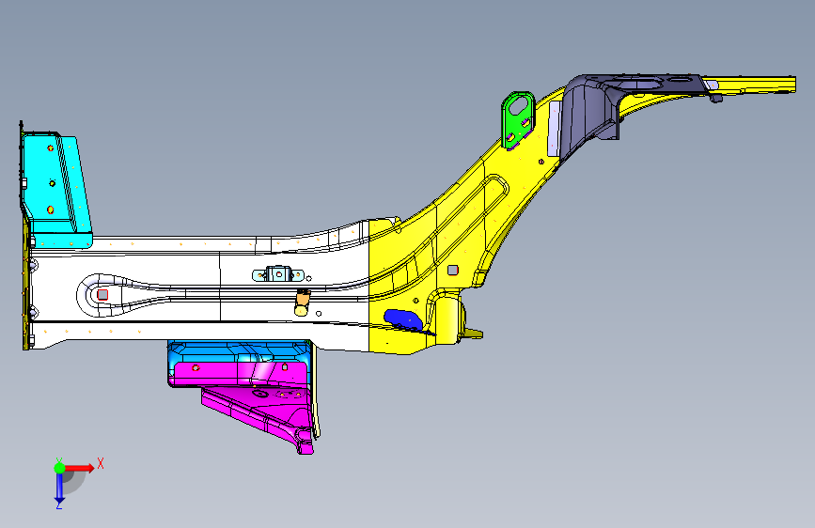Click the blue Z axis arrow of triad
The image size is (815, 528).
tap(59, 489)
